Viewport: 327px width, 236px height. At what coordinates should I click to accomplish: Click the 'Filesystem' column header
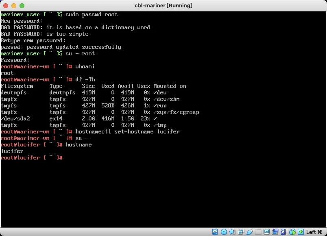pos(17,86)
